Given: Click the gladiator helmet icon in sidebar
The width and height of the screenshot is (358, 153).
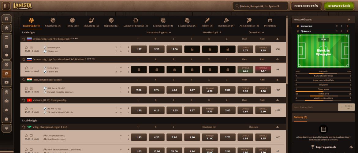Looking at the screenshot, I should coord(6,28).
